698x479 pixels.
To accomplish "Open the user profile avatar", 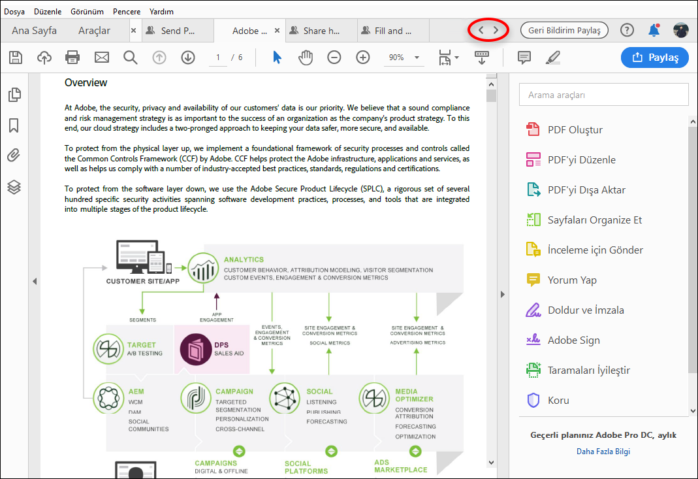I will tap(680, 30).
